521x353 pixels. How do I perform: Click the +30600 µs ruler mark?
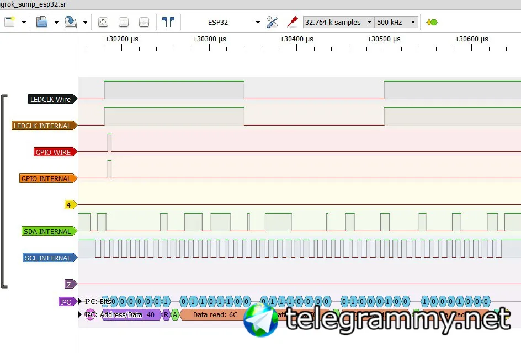click(471, 39)
